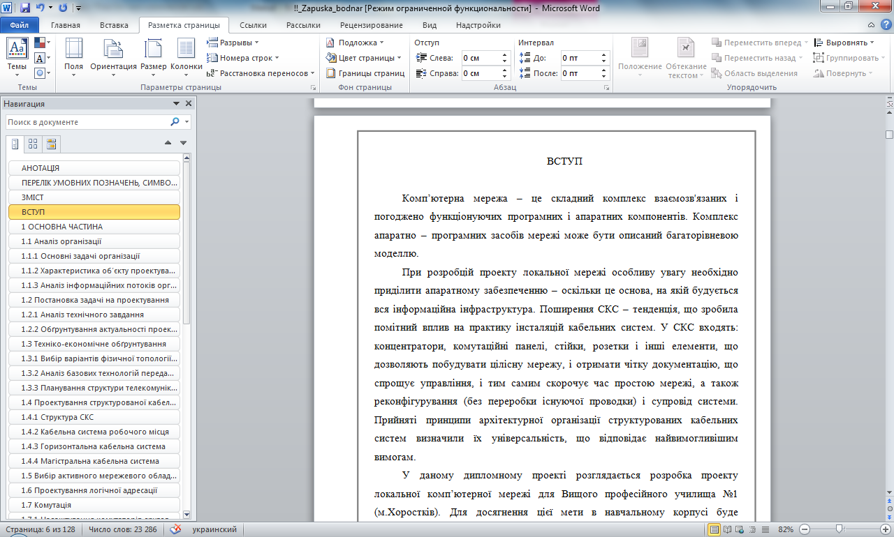Image resolution: width=894 pixels, height=537 pixels.
Task: Open the Колонки (Columns) menu
Action: [186, 57]
